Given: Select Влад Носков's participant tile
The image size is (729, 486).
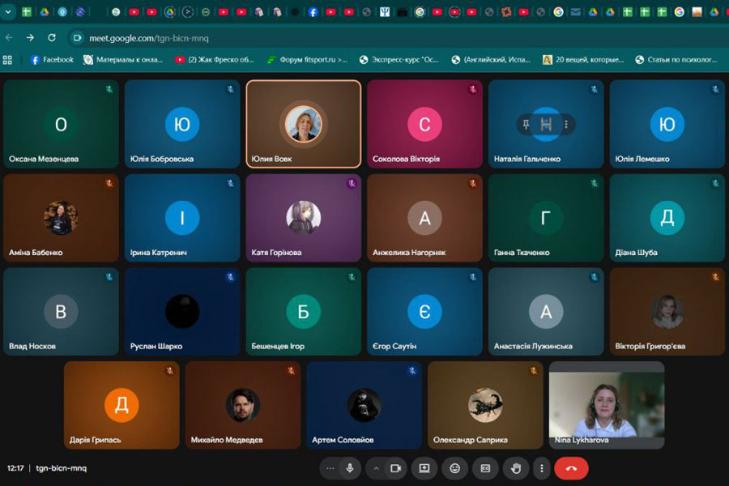Looking at the screenshot, I should (x=61, y=312).
